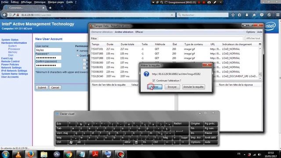Viewport: 281px width, 158px height.
Task: Launch Google Chrome from the taskbar
Action: [x=69, y=154]
